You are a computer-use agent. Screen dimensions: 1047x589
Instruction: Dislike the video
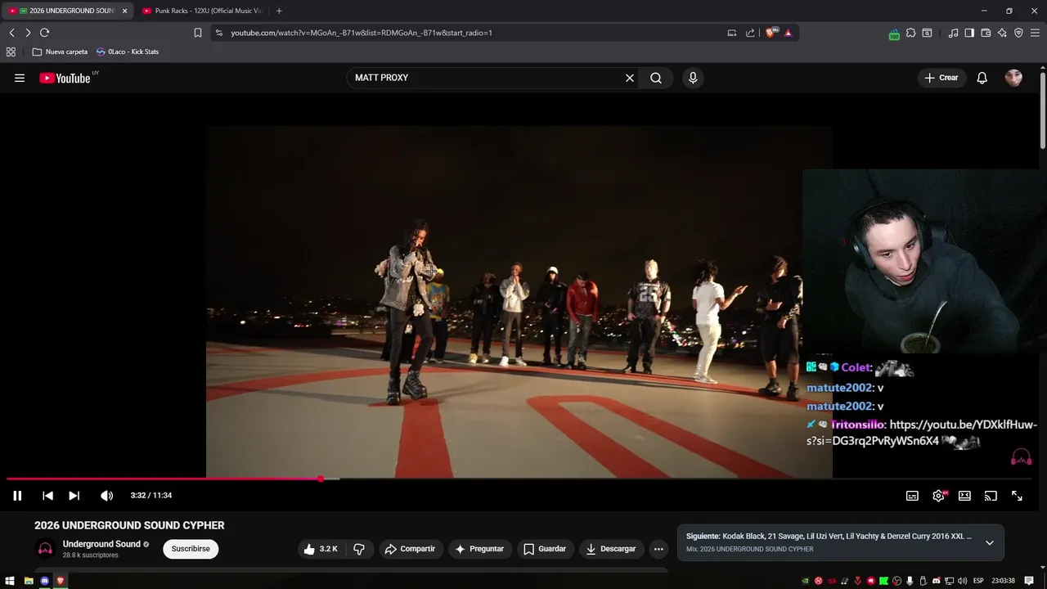pos(359,549)
